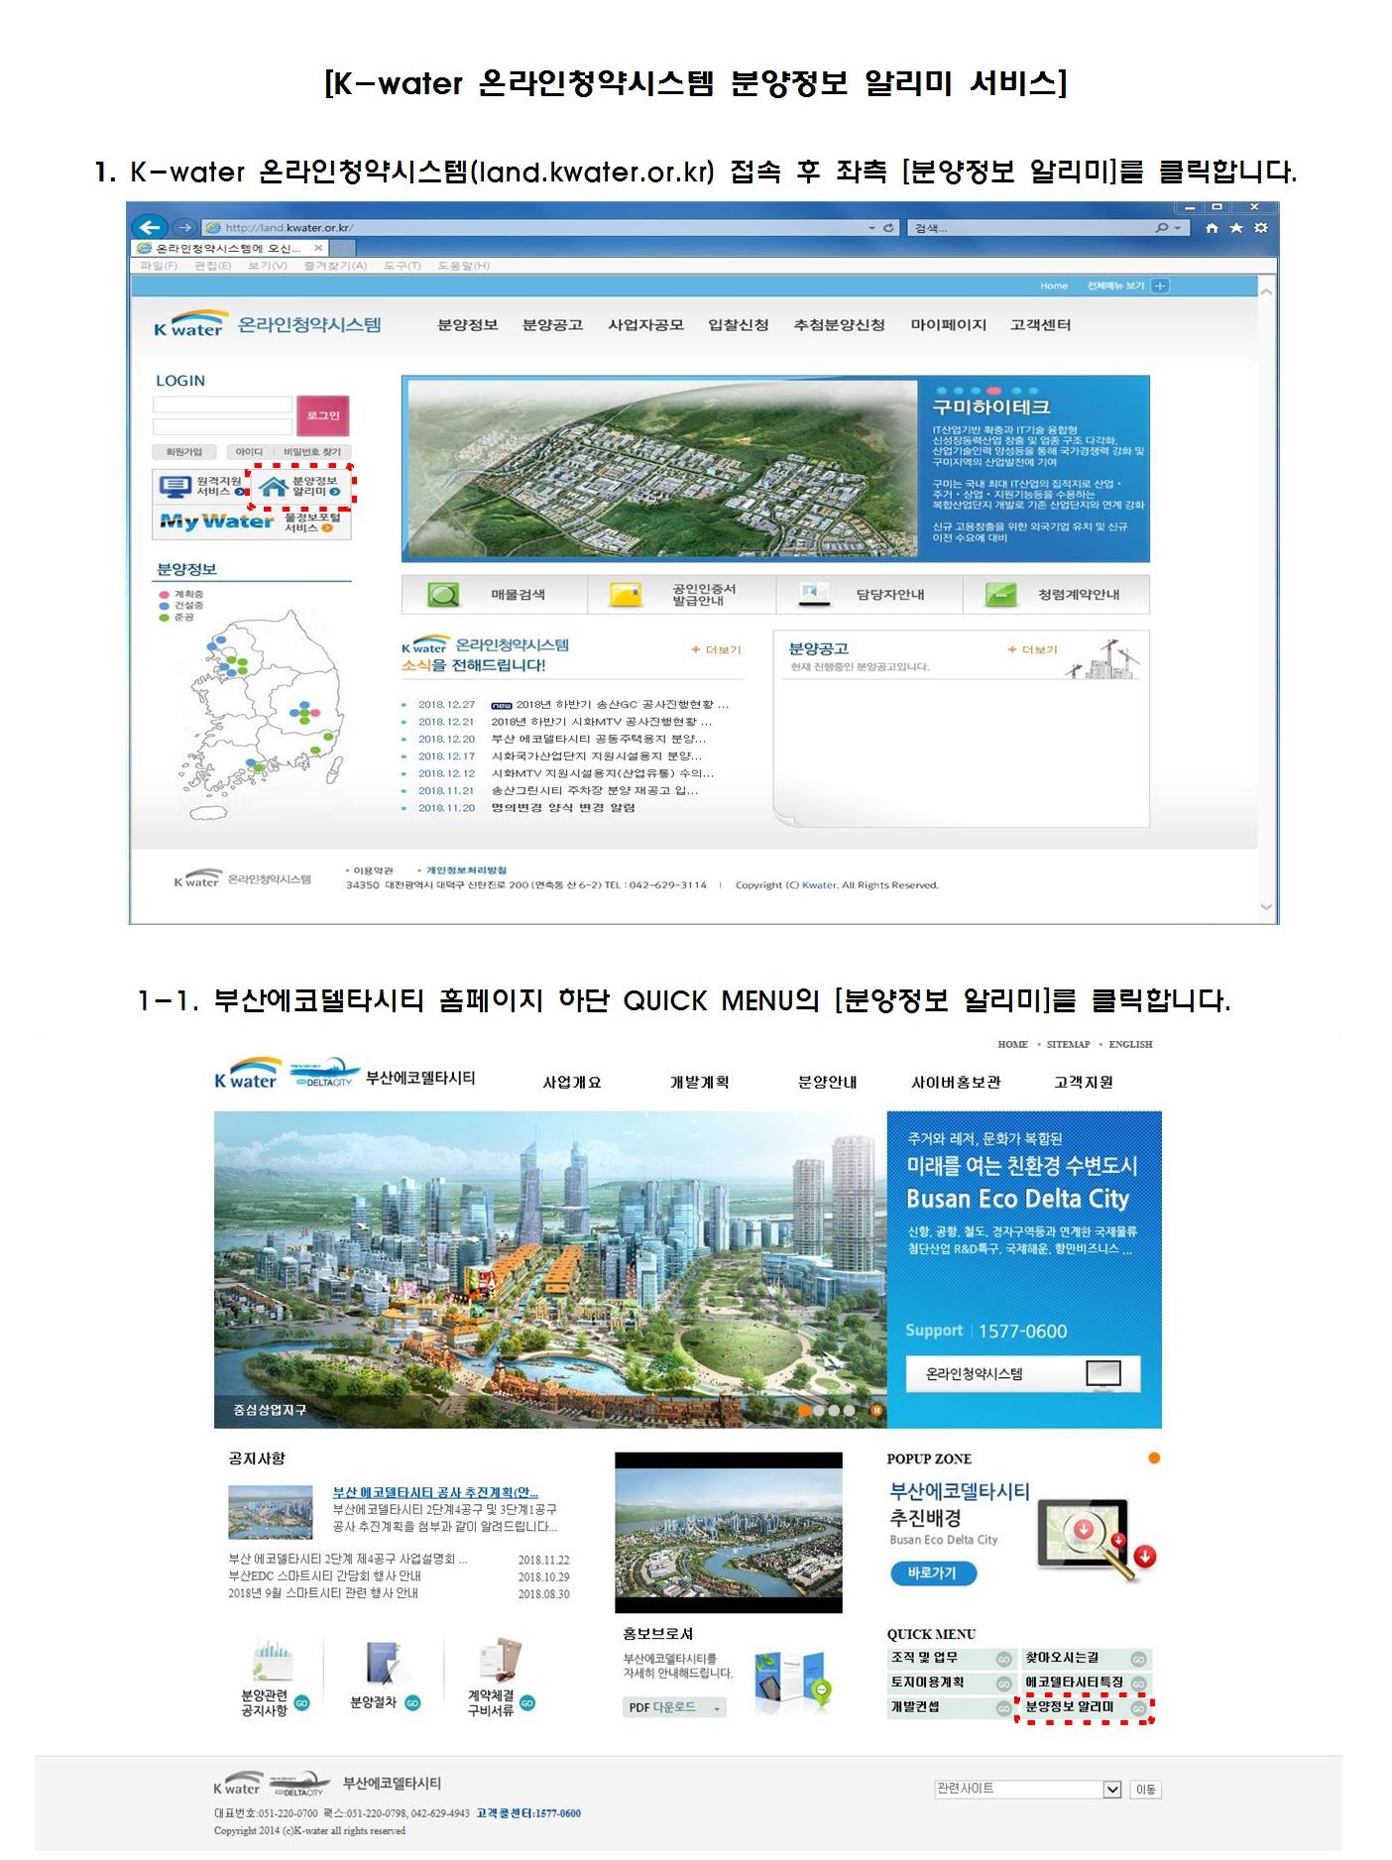Select the 온라인청약시스템 browser tab
Viewport: 1392px width, 1860px height.
coord(230,248)
